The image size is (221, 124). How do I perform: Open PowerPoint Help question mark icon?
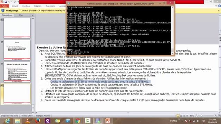tap(220, 6)
